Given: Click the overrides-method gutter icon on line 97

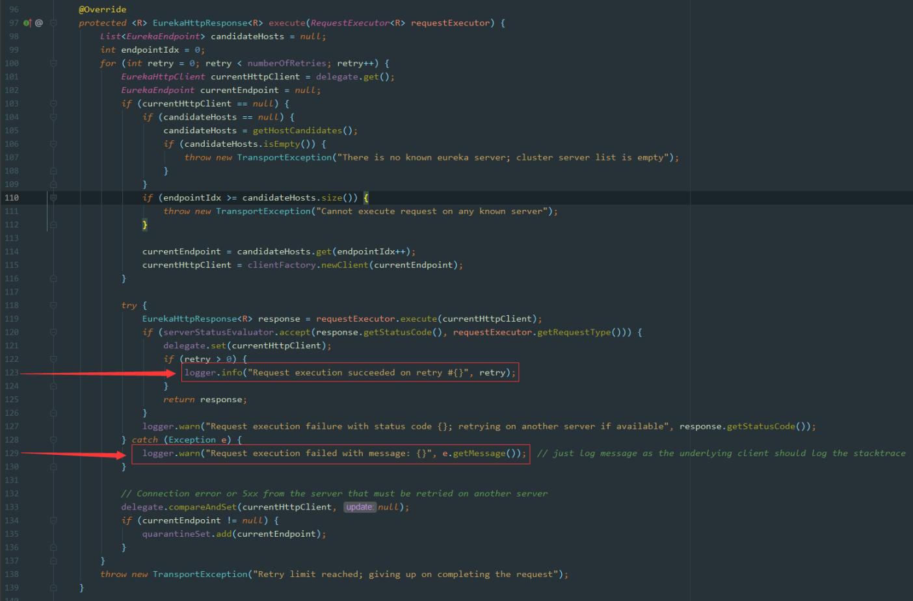Looking at the screenshot, I should (27, 23).
